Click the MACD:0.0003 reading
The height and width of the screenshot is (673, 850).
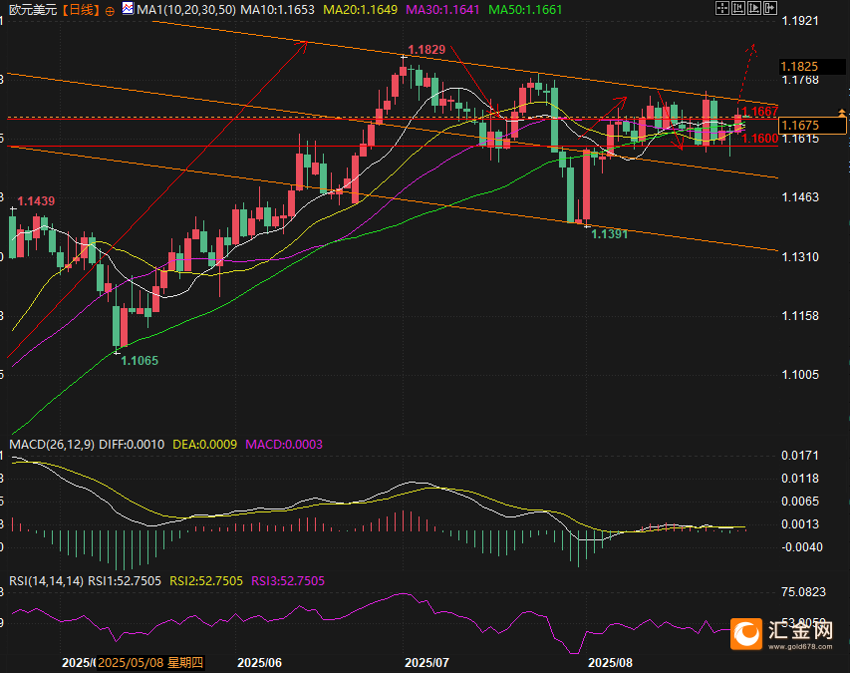[x=284, y=445]
